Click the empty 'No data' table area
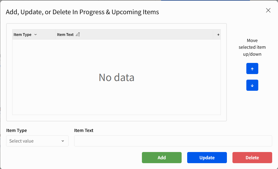Viewport: 278px width, 169px height. pos(116,77)
